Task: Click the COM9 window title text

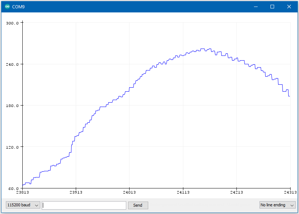Action: 18,7
